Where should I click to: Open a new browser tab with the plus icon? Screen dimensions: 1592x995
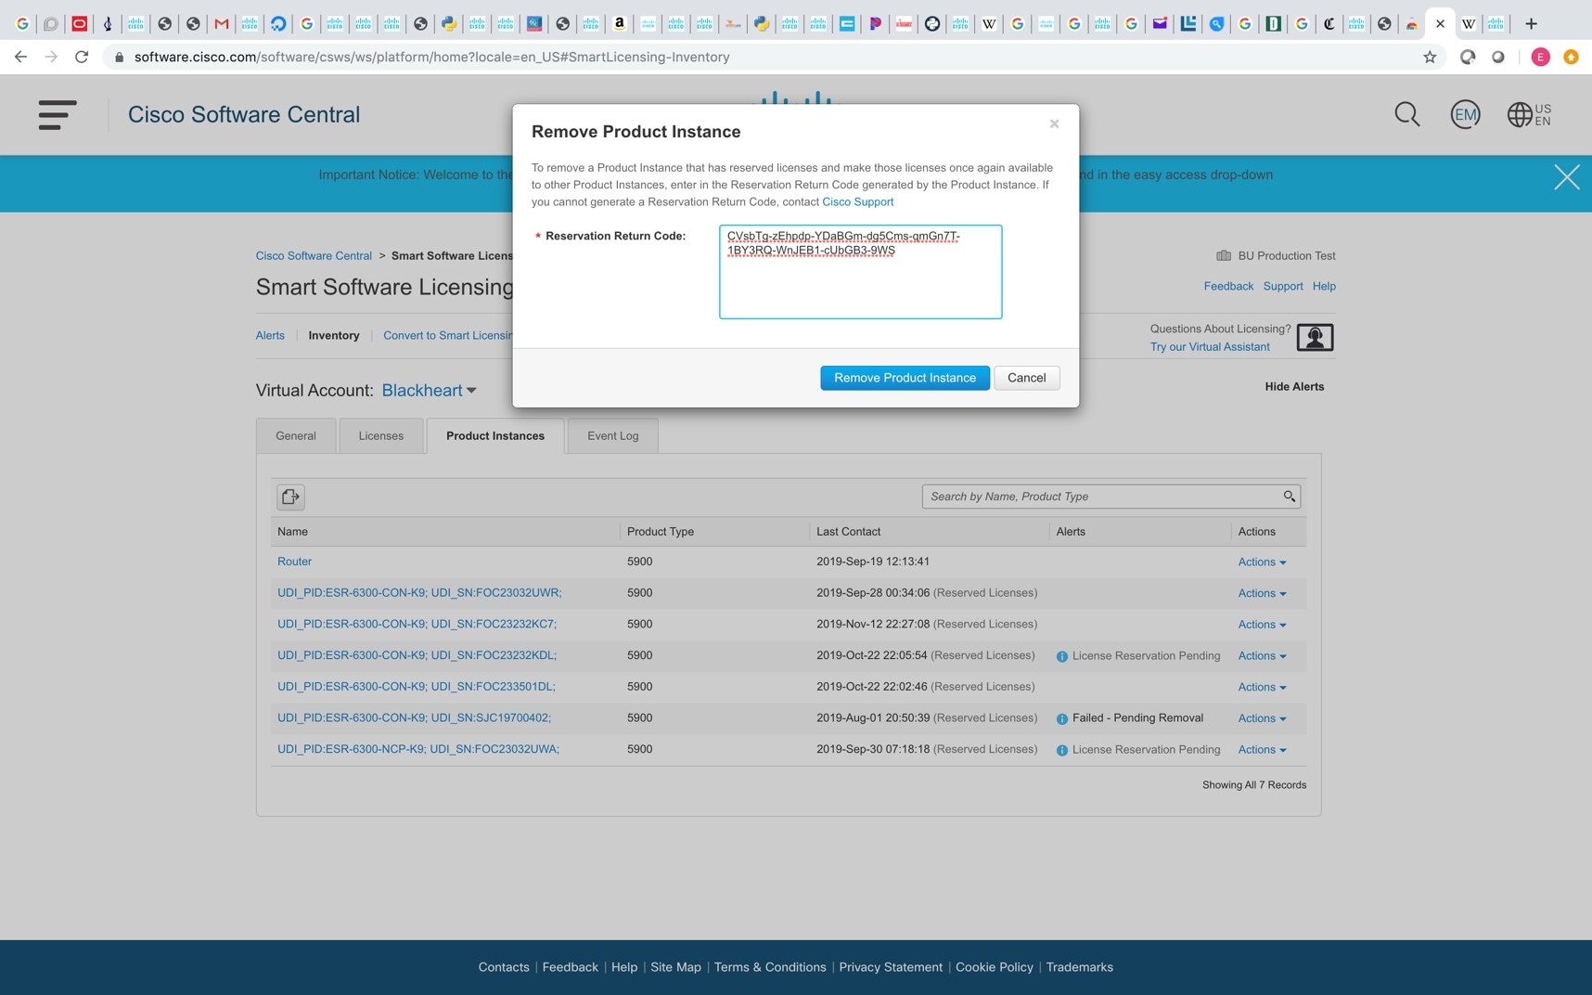[1531, 23]
